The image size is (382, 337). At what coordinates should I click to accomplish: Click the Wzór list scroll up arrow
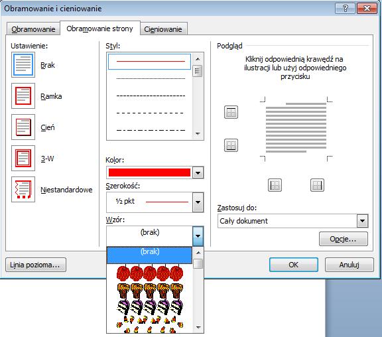pos(198,253)
